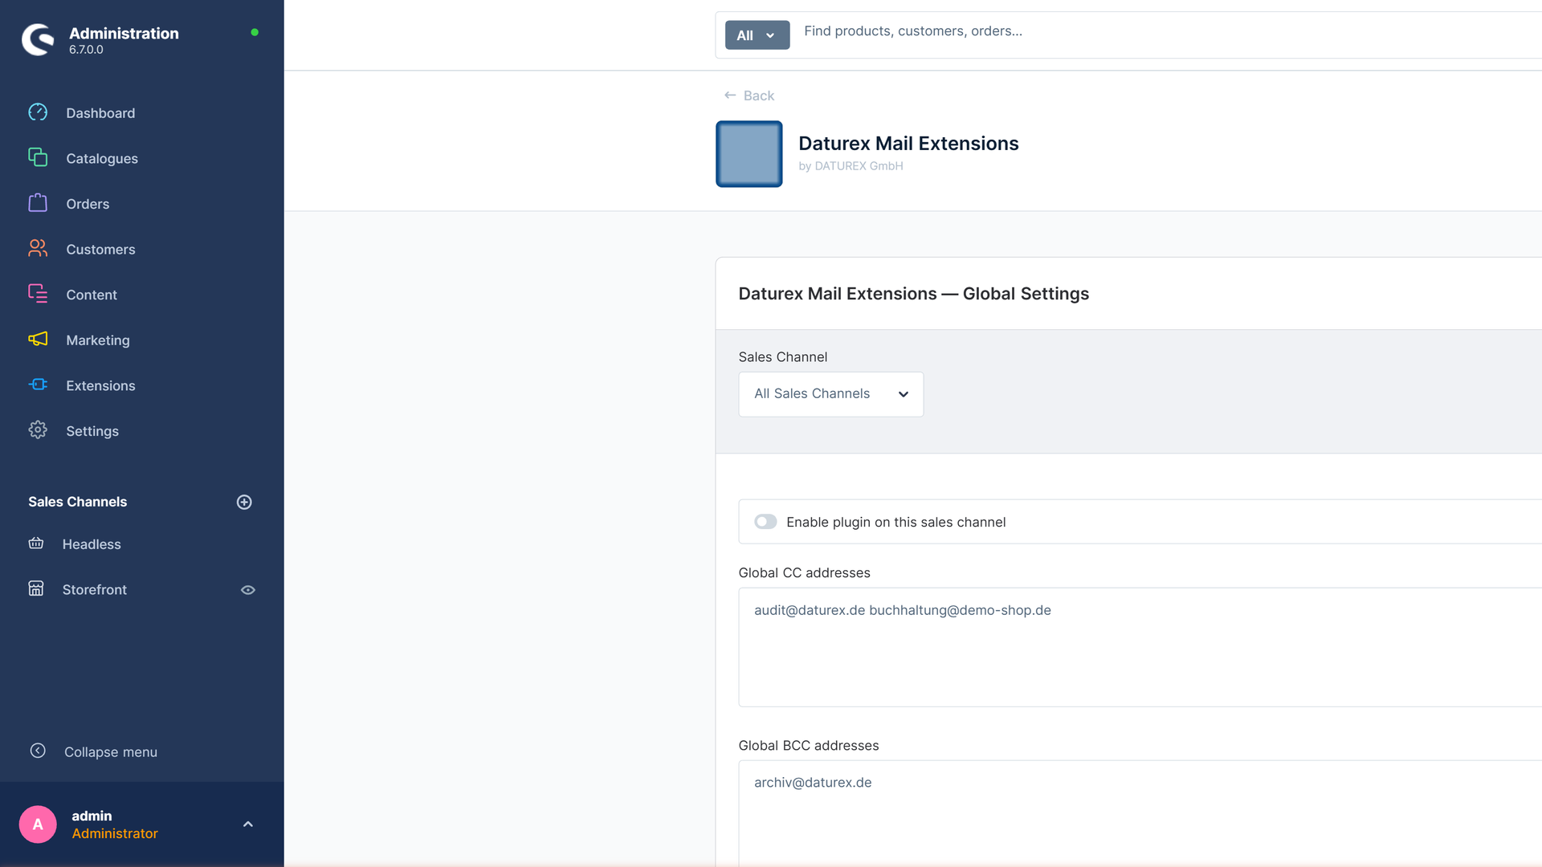This screenshot has width=1542, height=867.
Task: Click the Global BCC addresses label
Action: pyautogui.click(x=808, y=746)
